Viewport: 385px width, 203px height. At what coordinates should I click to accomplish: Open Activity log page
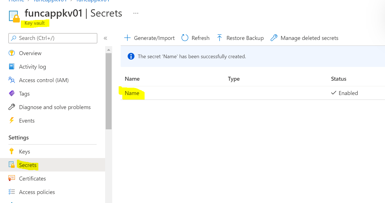click(x=32, y=67)
